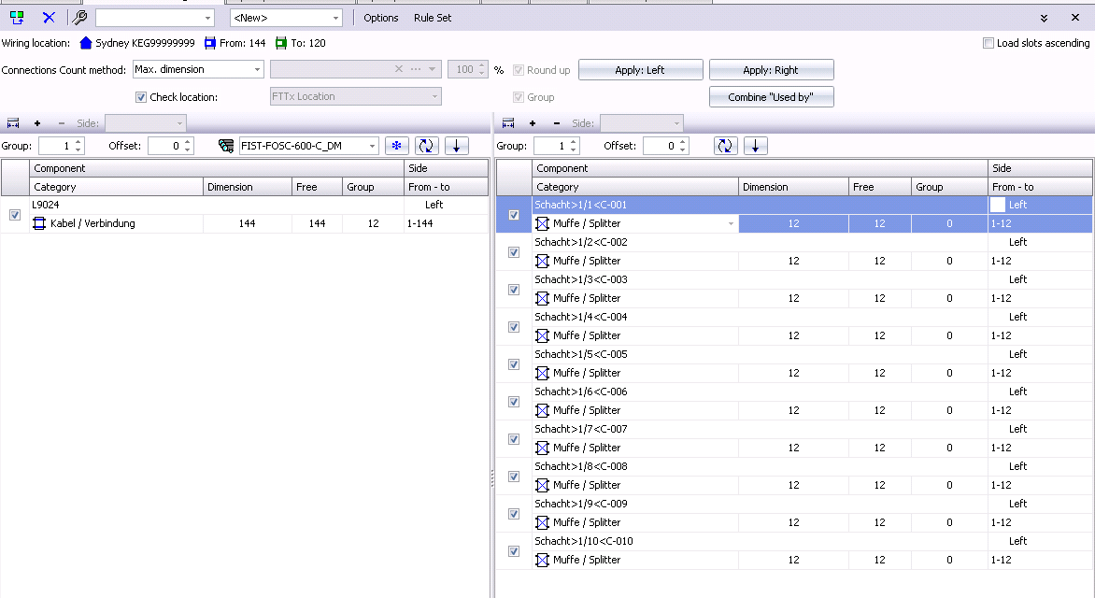
Task: Click the left panel refresh arrows icon
Action: coord(426,146)
